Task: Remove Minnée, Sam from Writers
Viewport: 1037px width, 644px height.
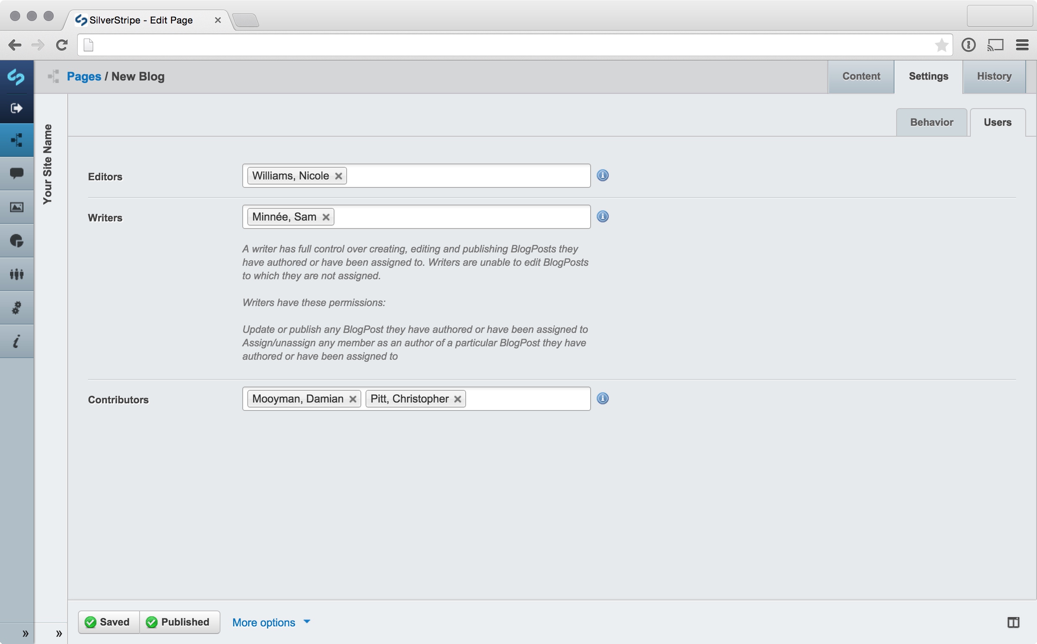Action: (x=326, y=217)
